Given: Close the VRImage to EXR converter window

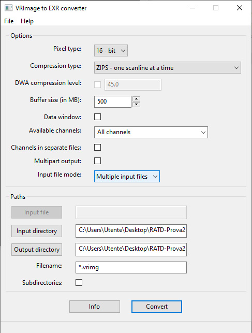Looking at the screenshot, I should tap(240, 8).
